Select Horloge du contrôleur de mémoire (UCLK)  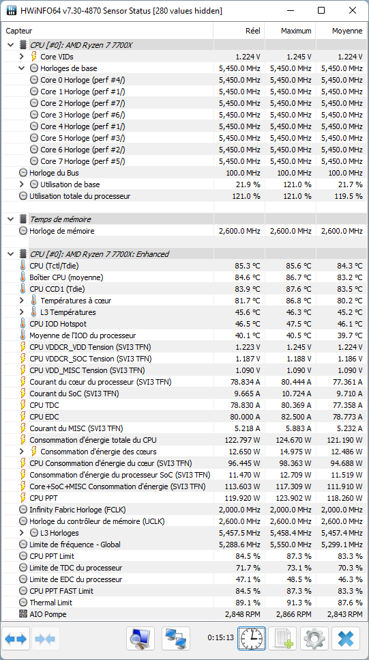coord(184,521)
